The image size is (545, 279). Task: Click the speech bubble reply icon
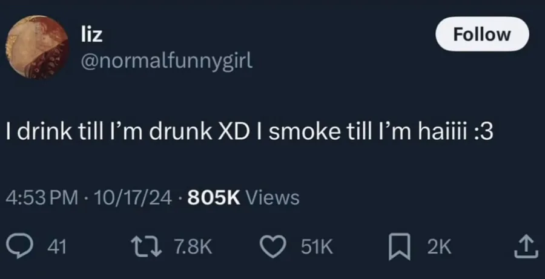point(19,247)
